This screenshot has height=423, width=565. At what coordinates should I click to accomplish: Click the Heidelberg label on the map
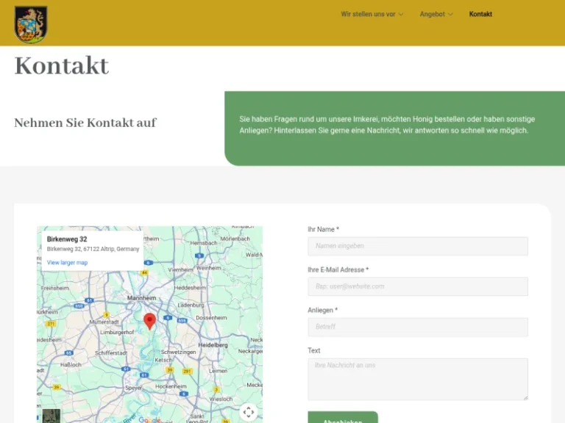pyautogui.click(x=213, y=345)
